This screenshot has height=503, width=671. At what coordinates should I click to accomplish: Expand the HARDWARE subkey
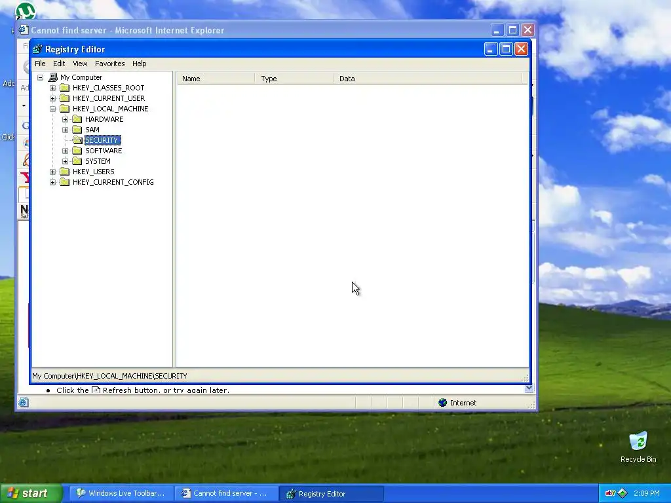(65, 119)
